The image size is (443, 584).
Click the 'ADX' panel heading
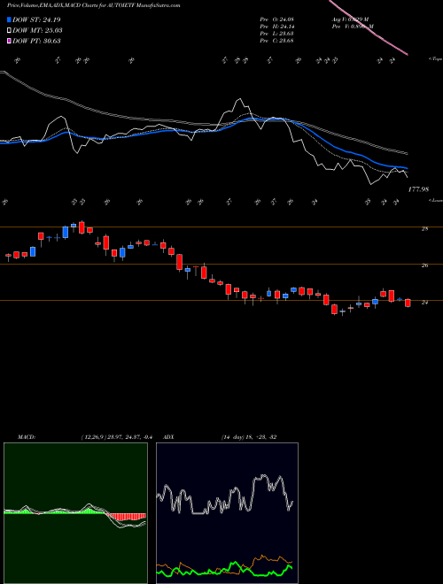pos(168,437)
